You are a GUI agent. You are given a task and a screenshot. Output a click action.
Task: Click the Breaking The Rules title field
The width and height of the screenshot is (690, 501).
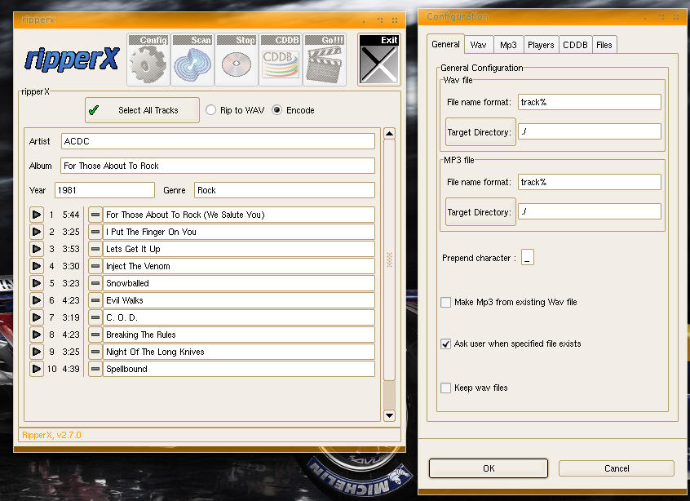238,335
